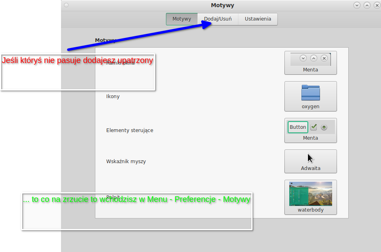This screenshot has width=381, height=252.
Task: Minimize the Motywy window
Action: [x=357, y=5]
